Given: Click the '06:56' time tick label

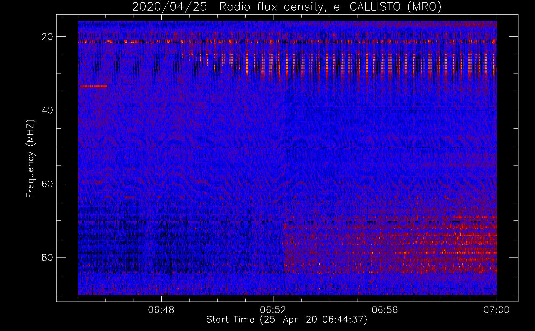Looking at the screenshot, I should point(385,310).
